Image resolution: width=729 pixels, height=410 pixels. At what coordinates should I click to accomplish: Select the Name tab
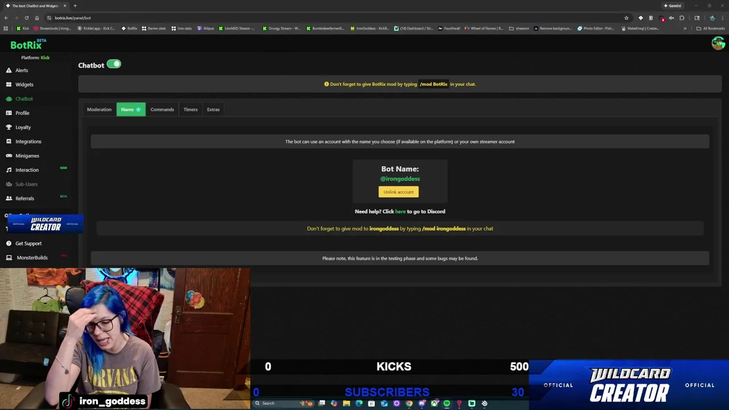coord(131,109)
